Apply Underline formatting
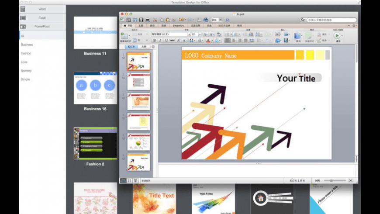 coord(166,41)
